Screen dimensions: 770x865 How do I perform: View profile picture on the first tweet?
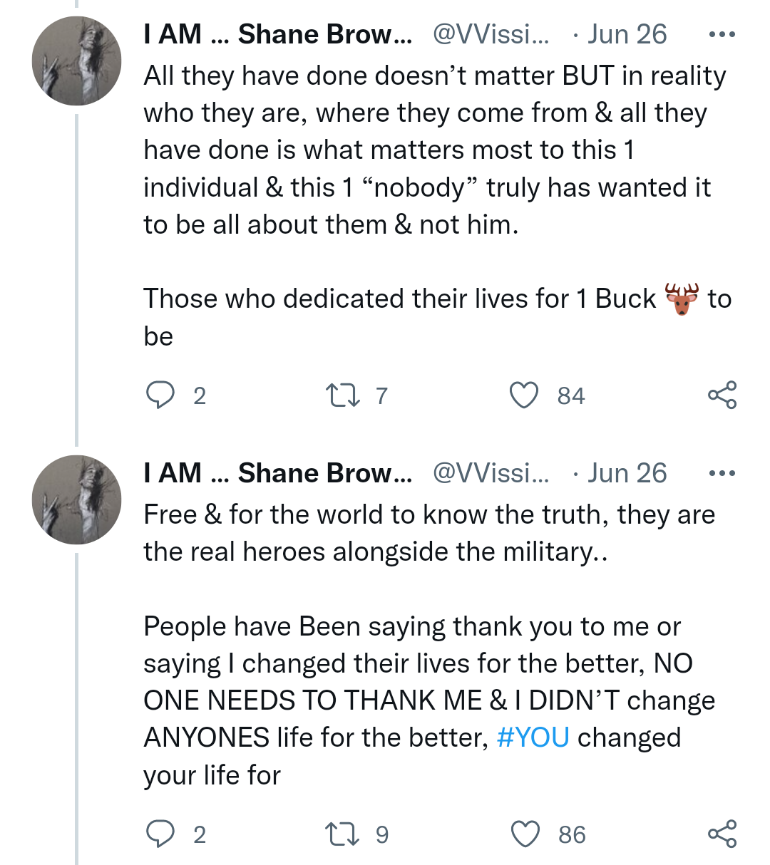pos(76,61)
